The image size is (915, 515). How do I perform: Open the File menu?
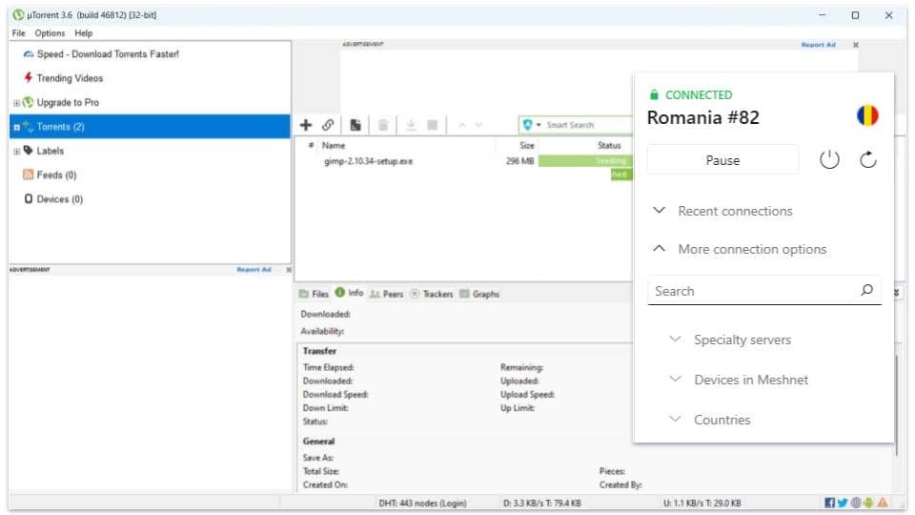coord(19,33)
